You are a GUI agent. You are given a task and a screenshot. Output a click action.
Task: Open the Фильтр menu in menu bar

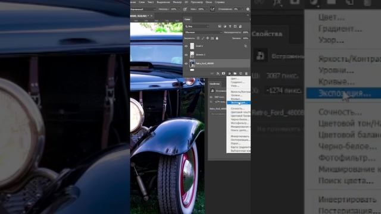click(177, 2)
